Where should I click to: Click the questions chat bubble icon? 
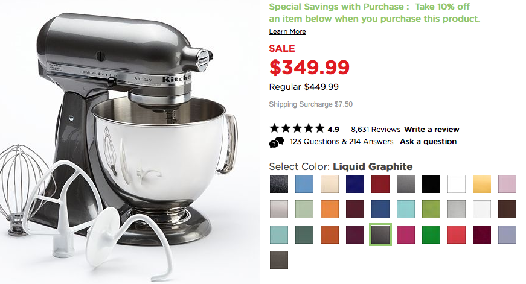277,142
